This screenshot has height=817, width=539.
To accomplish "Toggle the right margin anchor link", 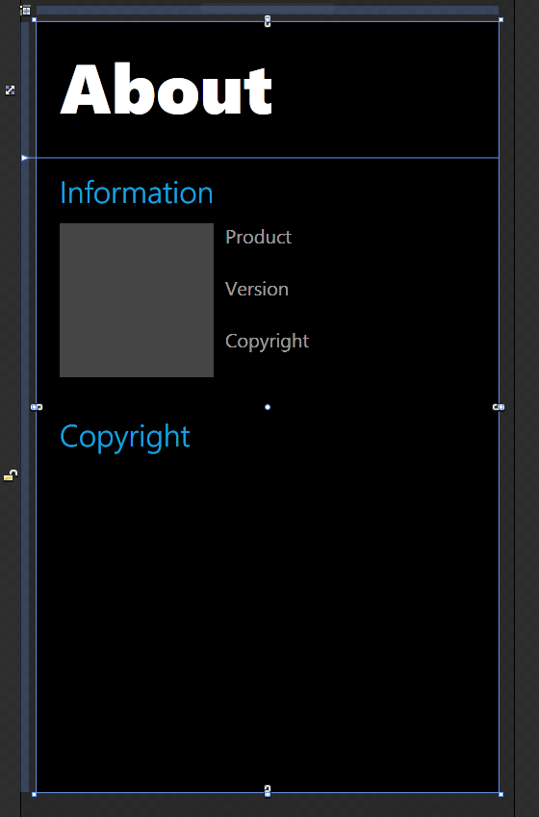I will pos(499,407).
